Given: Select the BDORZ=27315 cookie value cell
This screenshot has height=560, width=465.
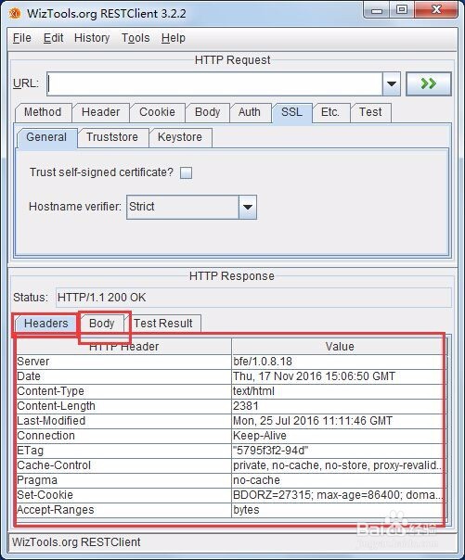Looking at the screenshot, I should [338, 495].
